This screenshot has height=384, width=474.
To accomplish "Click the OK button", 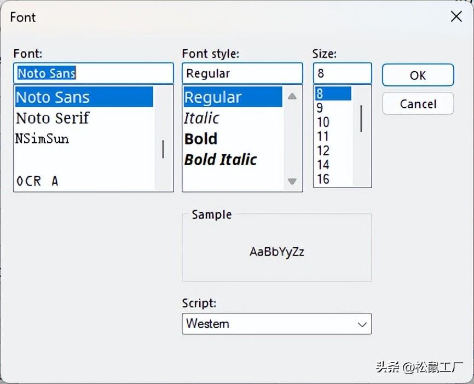I will 418,75.
